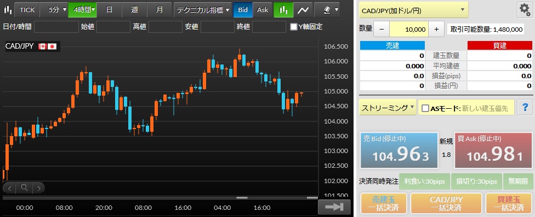The height and width of the screenshot is (217, 535).
Task: Open the blue question mark help
Action: pos(525,108)
